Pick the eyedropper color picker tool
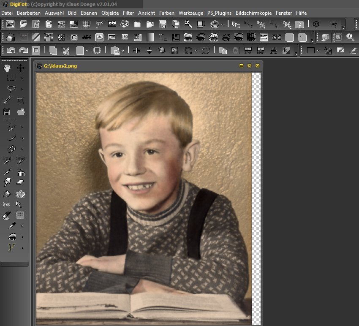Screen dimensions: 359x326 click(x=12, y=226)
